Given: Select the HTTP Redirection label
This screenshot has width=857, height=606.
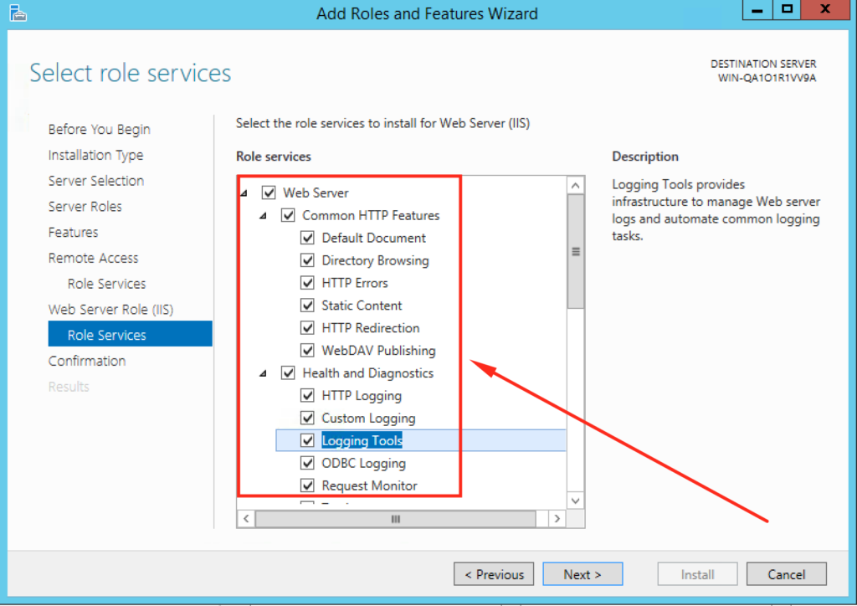Looking at the screenshot, I should pyautogui.click(x=371, y=328).
